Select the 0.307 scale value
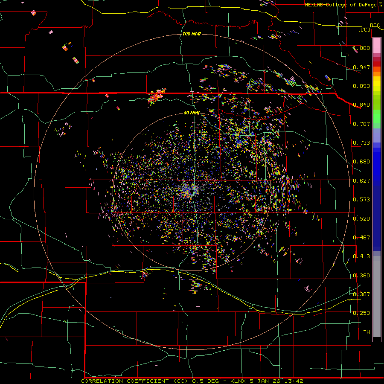This screenshot has height=384, width=384. tap(361, 294)
